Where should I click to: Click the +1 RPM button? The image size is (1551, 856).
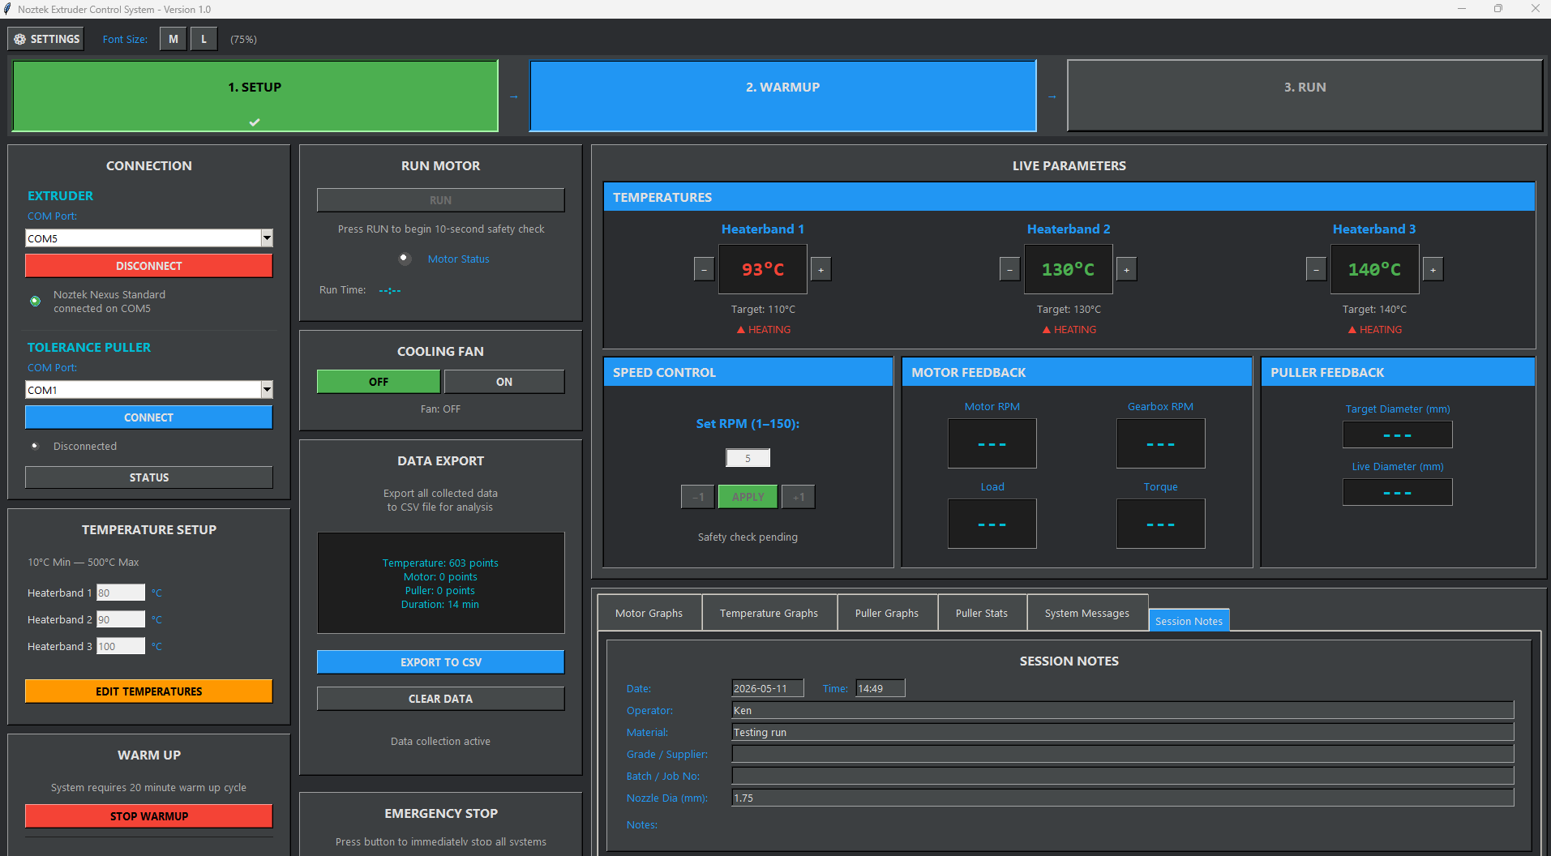tap(799, 497)
